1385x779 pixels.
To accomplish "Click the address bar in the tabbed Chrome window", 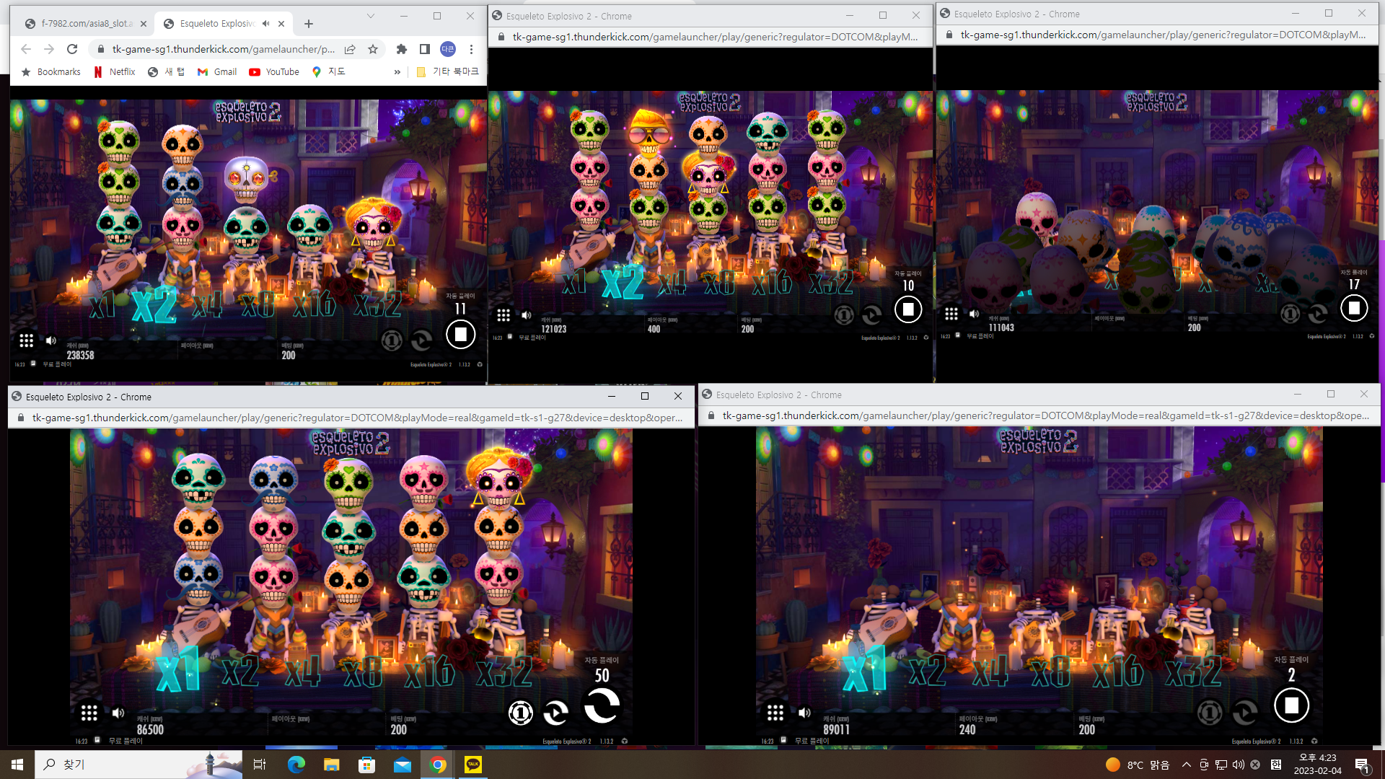I will tap(224, 49).
